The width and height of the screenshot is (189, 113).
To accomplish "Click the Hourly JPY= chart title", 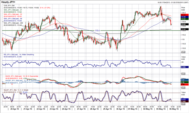I will click(8, 2).
